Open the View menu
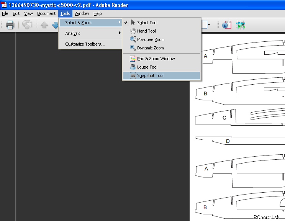Viewport: 285px width, 221px height. pyautogui.click(x=28, y=14)
